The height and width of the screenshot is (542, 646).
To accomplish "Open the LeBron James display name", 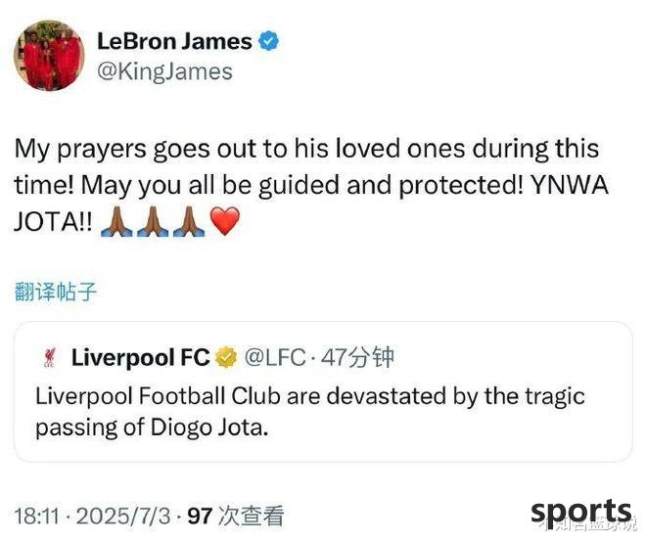I will pyautogui.click(x=174, y=41).
